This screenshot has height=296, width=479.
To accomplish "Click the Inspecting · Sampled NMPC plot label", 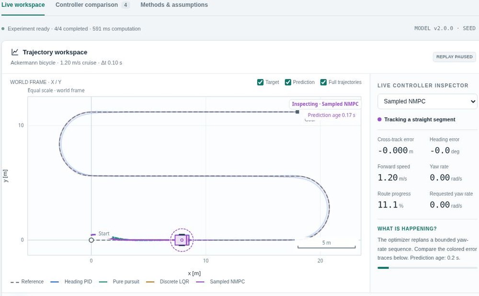I will click(x=325, y=104).
